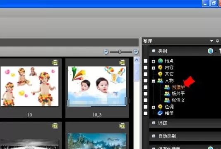Click the 自动类别 section title
This screenshot has height=149, width=221.
pyautogui.click(x=167, y=136)
